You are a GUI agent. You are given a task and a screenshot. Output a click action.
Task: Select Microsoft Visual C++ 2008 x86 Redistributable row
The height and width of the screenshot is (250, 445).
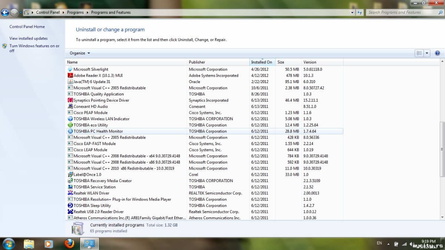(x=205, y=162)
